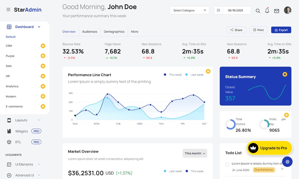The image size is (299, 179).
Task: Click the Upgrade to Pro button
Action: (x=269, y=148)
